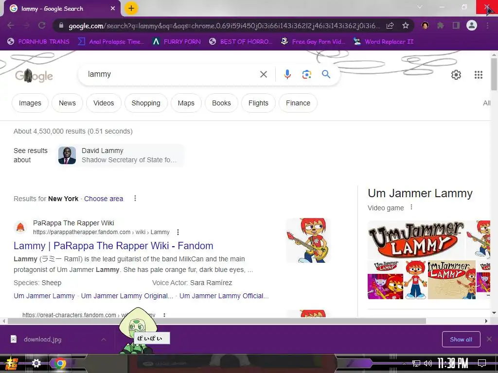Switch to the News filter
498x373 pixels.
pos(67,103)
